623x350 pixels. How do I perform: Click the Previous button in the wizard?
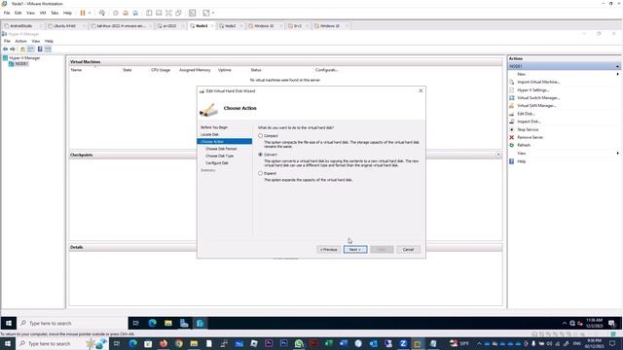(329, 249)
